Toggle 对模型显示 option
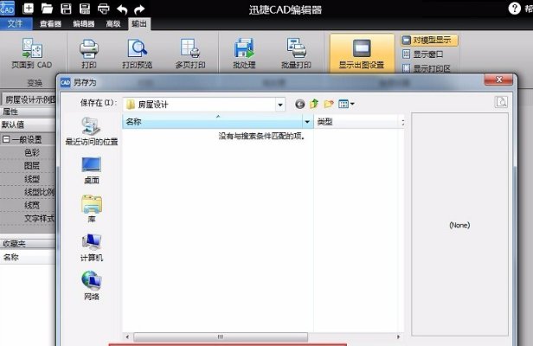This screenshot has height=346, width=533. 429,40
